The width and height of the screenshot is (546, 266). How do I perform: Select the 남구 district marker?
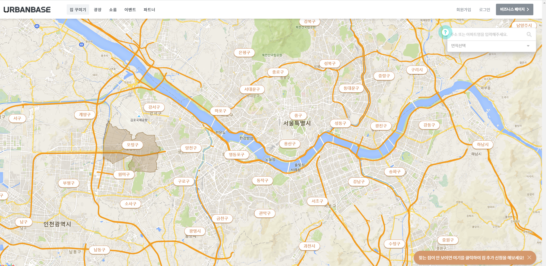tap(24, 222)
